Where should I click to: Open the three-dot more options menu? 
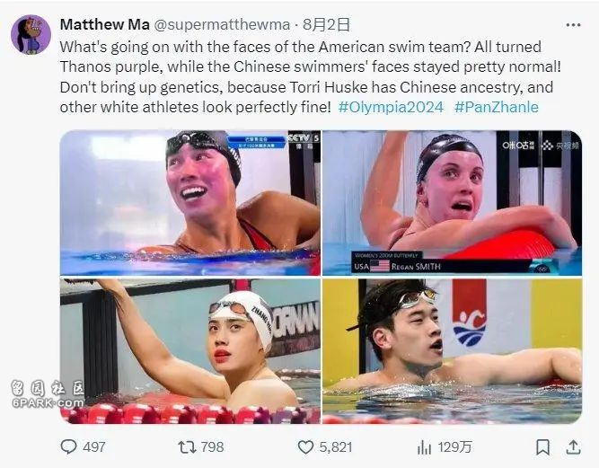(x=573, y=25)
